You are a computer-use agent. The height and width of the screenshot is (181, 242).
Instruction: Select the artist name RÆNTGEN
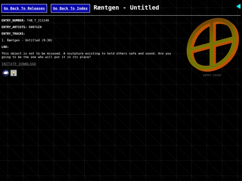(35, 27)
